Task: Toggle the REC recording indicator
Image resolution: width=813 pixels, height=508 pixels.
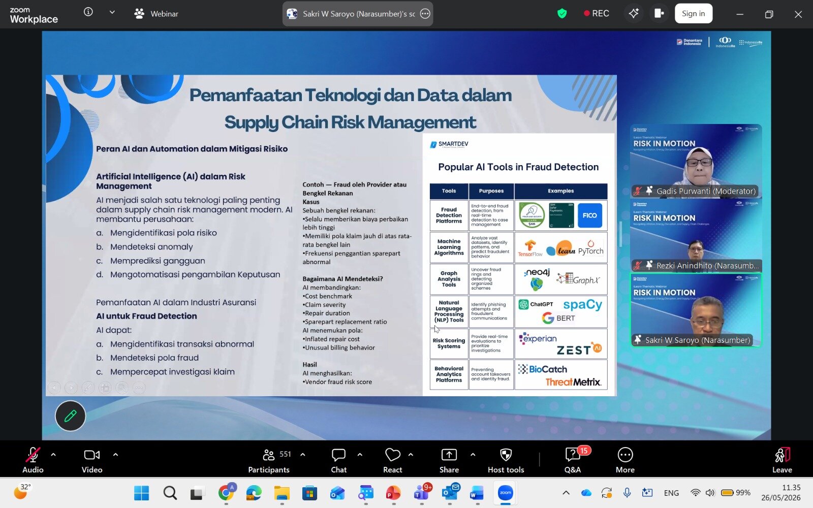Action: pos(597,14)
